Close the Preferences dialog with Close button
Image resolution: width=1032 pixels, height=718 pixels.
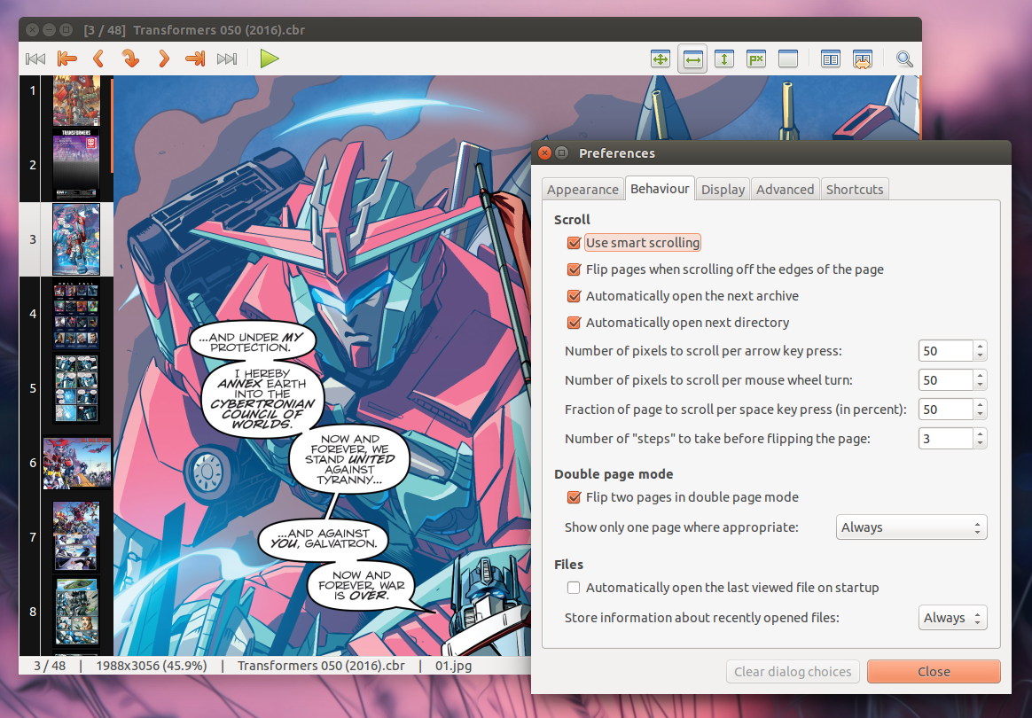[934, 672]
